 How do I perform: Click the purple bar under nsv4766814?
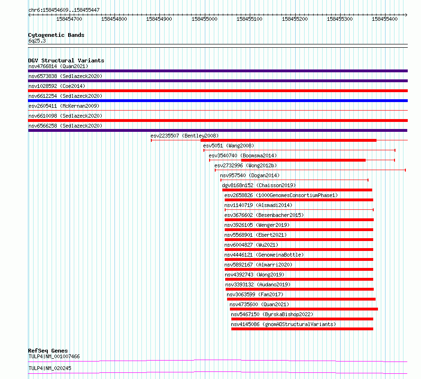(x=218, y=71)
